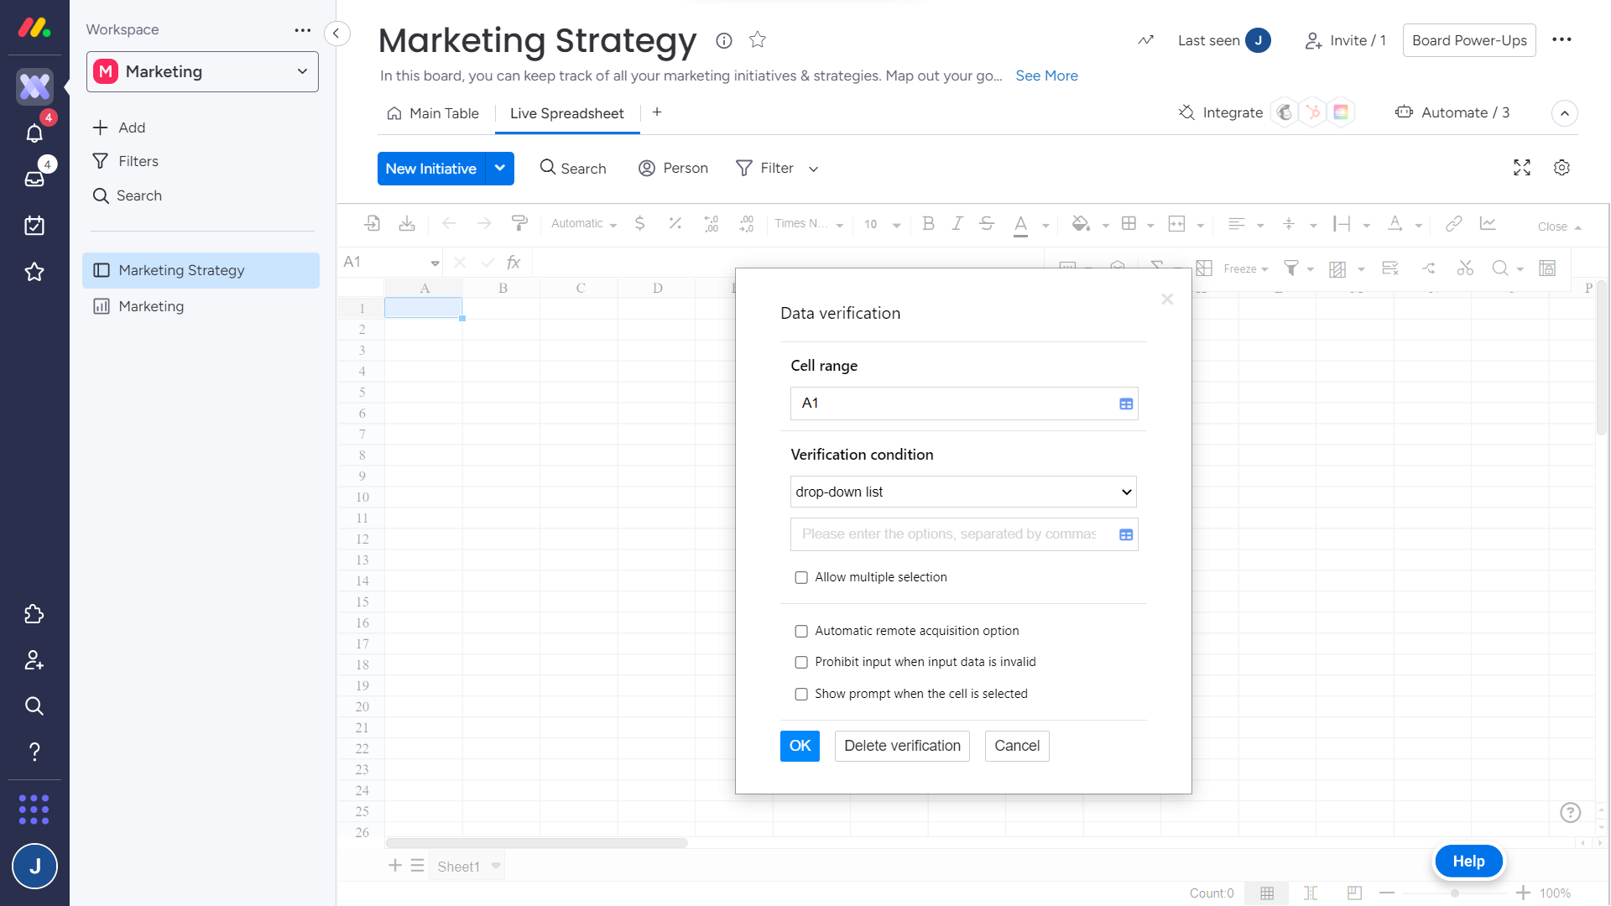This screenshot has height=906, width=1611.
Task: Click the currency format dollar icon
Action: coord(639,223)
